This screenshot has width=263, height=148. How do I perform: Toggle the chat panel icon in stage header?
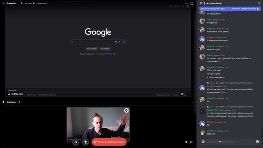[x=192, y=3]
